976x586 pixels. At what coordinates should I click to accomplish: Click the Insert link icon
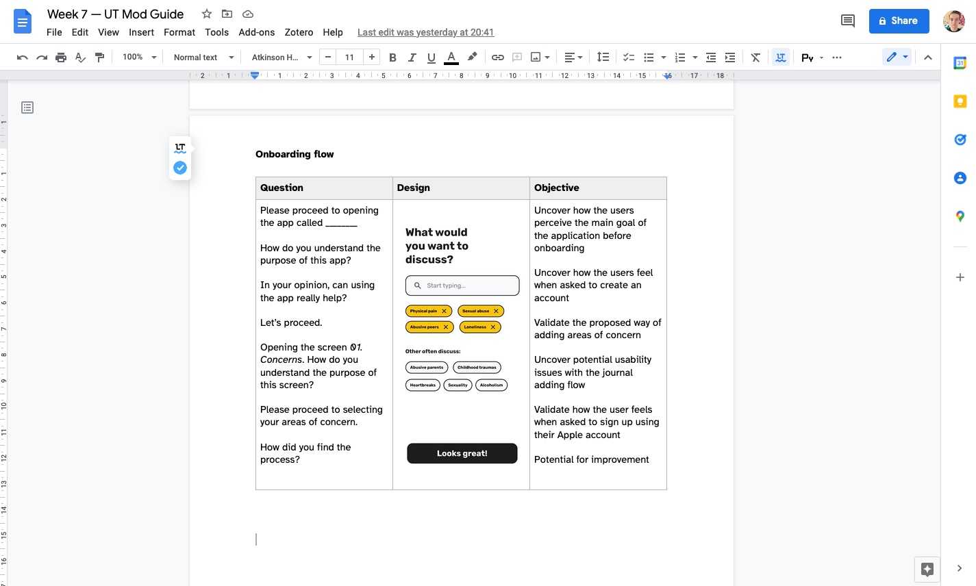[x=498, y=58]
